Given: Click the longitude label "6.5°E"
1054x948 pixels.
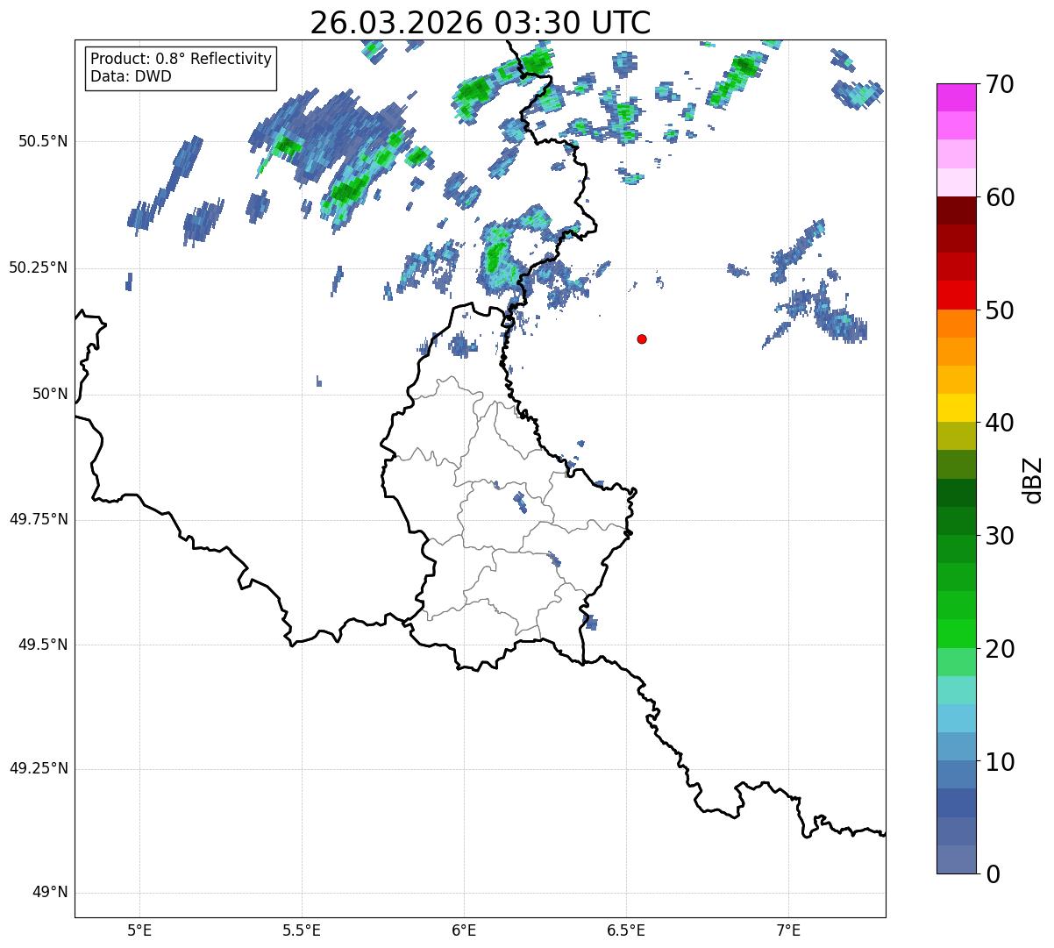Looking at the screenshot, I should click(626, 930).
